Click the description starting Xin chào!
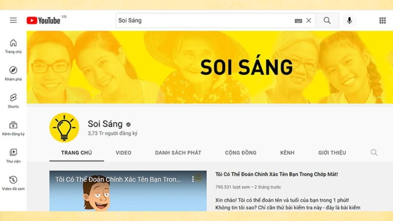The image size is (393, 221). tap(288, 204)
